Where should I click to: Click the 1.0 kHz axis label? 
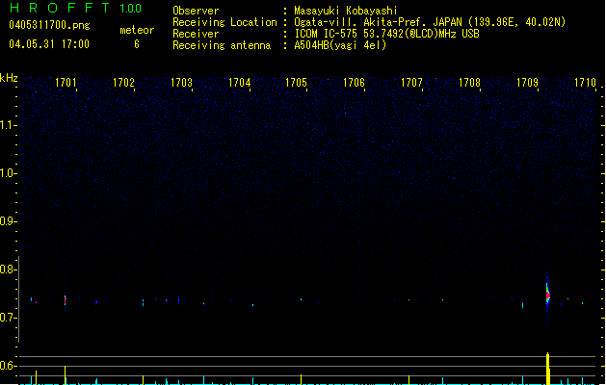pyautogui.click(x=8, y=173)
